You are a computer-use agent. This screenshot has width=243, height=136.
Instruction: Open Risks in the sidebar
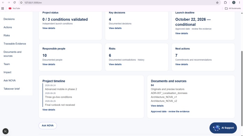click(7, 36)
